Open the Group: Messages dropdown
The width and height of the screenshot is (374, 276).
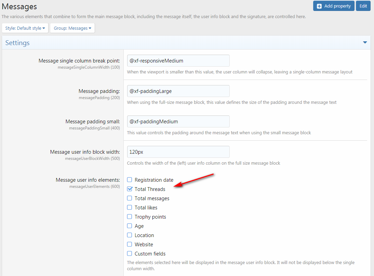point(72,28)
